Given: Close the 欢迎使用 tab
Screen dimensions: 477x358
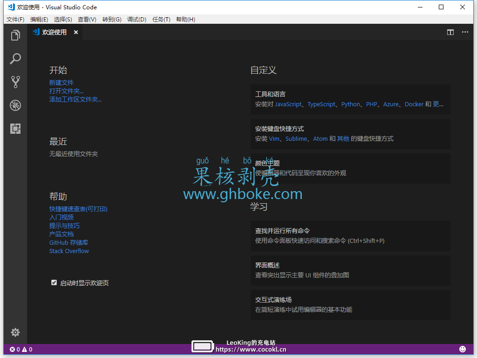Looking at the screenshot, I should coord(76,32).
